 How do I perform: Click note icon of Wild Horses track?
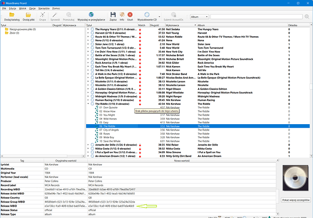click(97, 119)
